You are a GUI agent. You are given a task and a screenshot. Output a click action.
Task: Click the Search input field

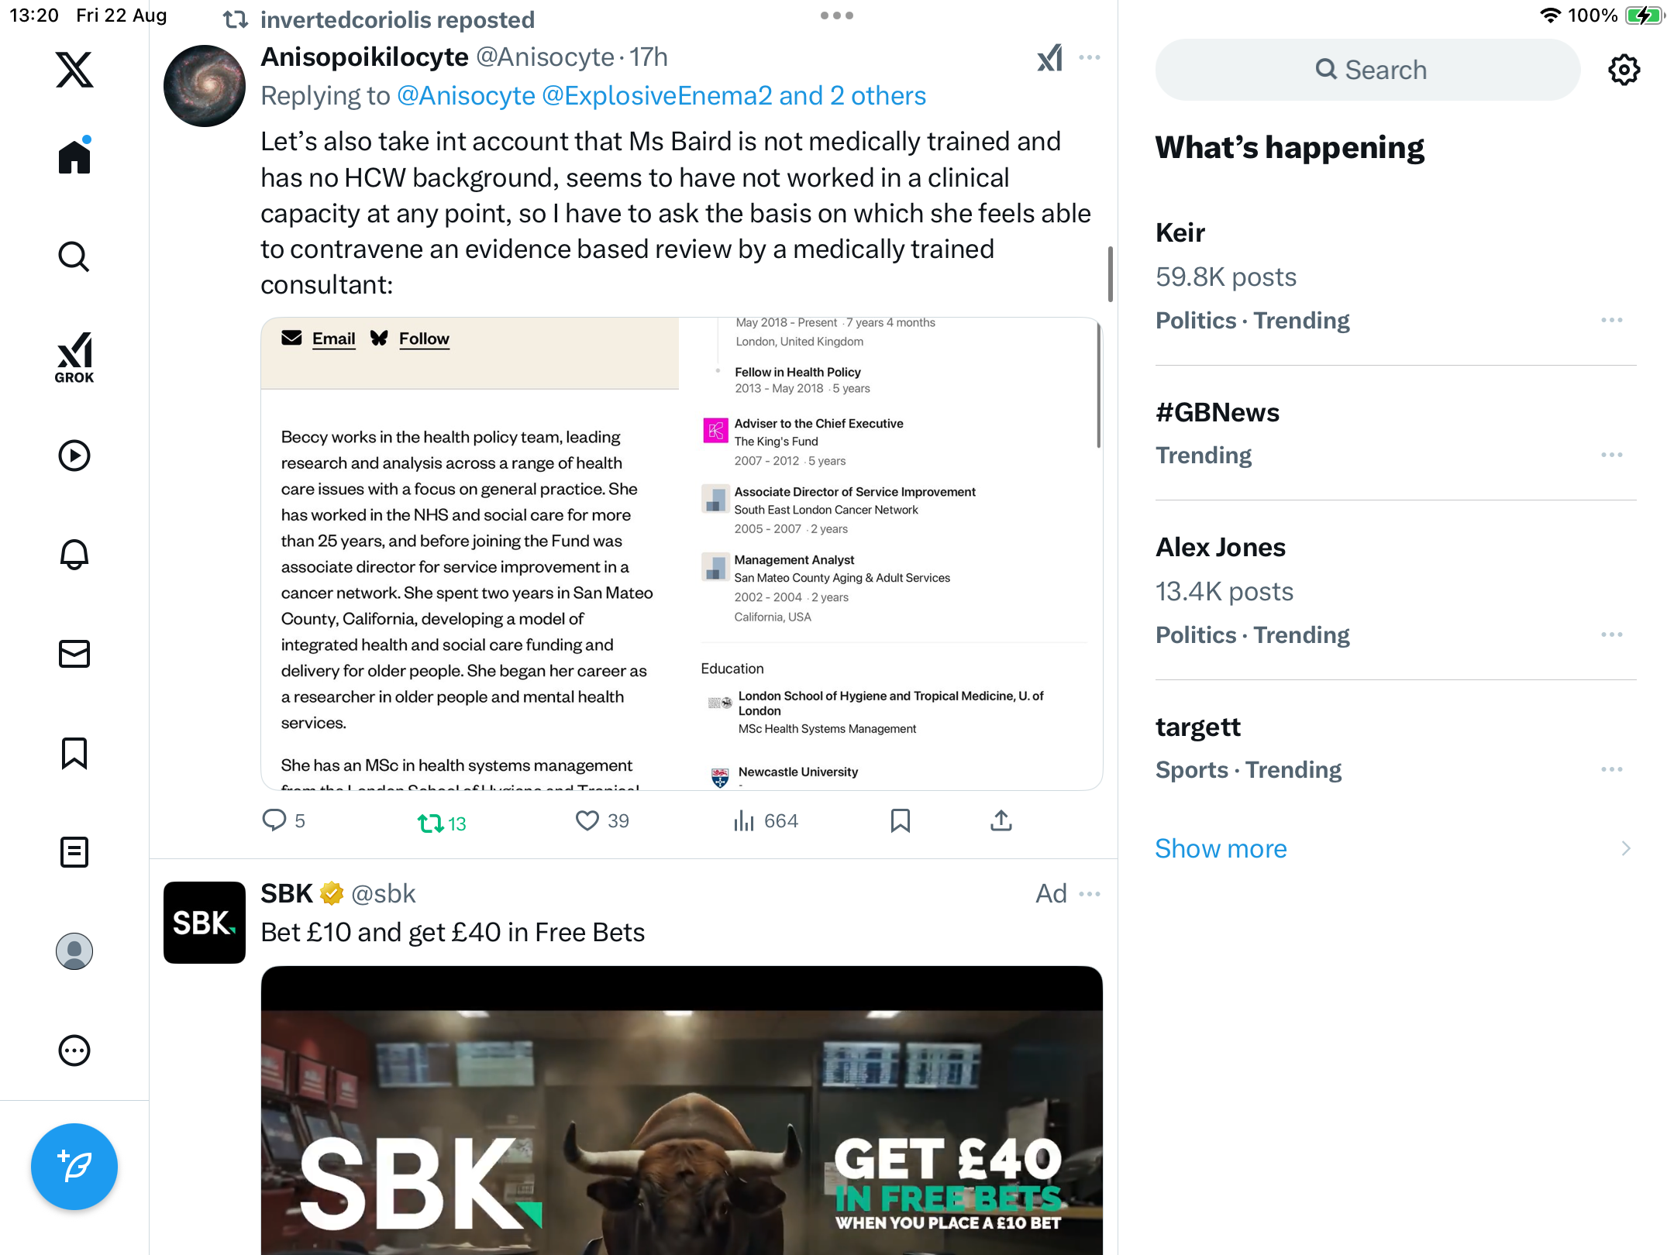(x=1368, y=70)
